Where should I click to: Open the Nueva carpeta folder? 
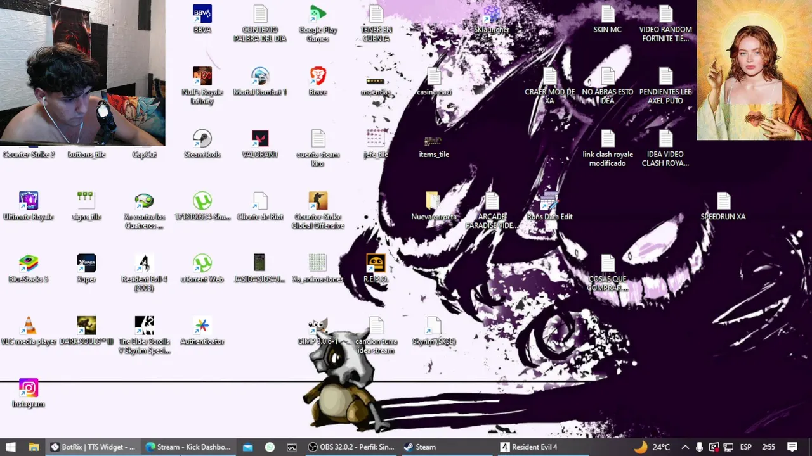pos(433,206)
